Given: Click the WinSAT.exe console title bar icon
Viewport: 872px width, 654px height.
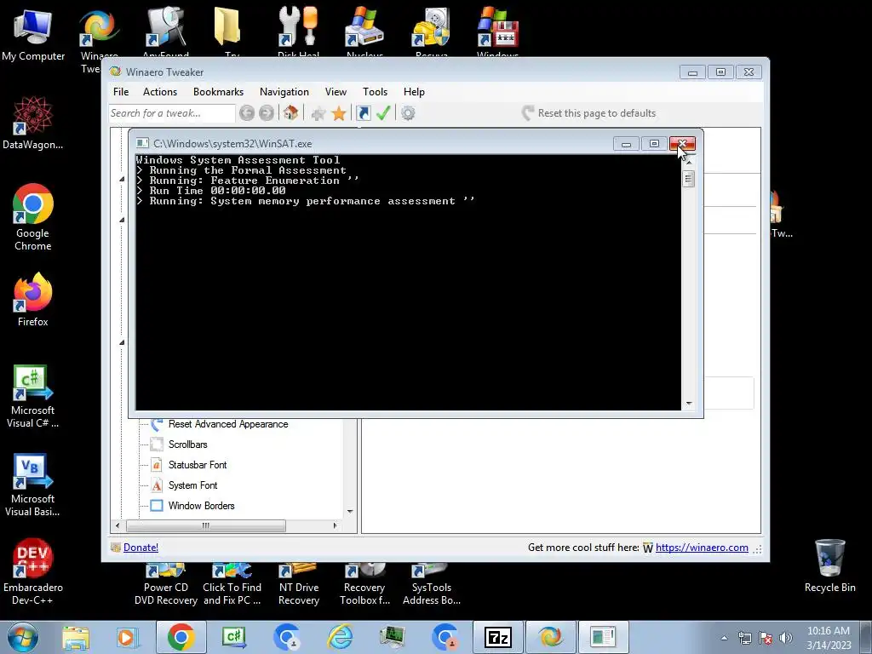Looking at the screenshot, I should click(x=142, y=143).
